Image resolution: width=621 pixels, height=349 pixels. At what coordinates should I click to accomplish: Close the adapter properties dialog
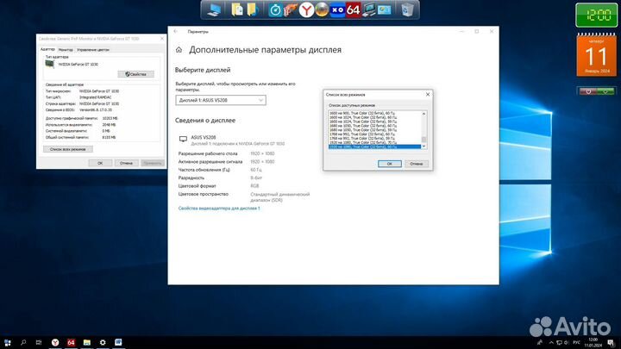[161, 39]
